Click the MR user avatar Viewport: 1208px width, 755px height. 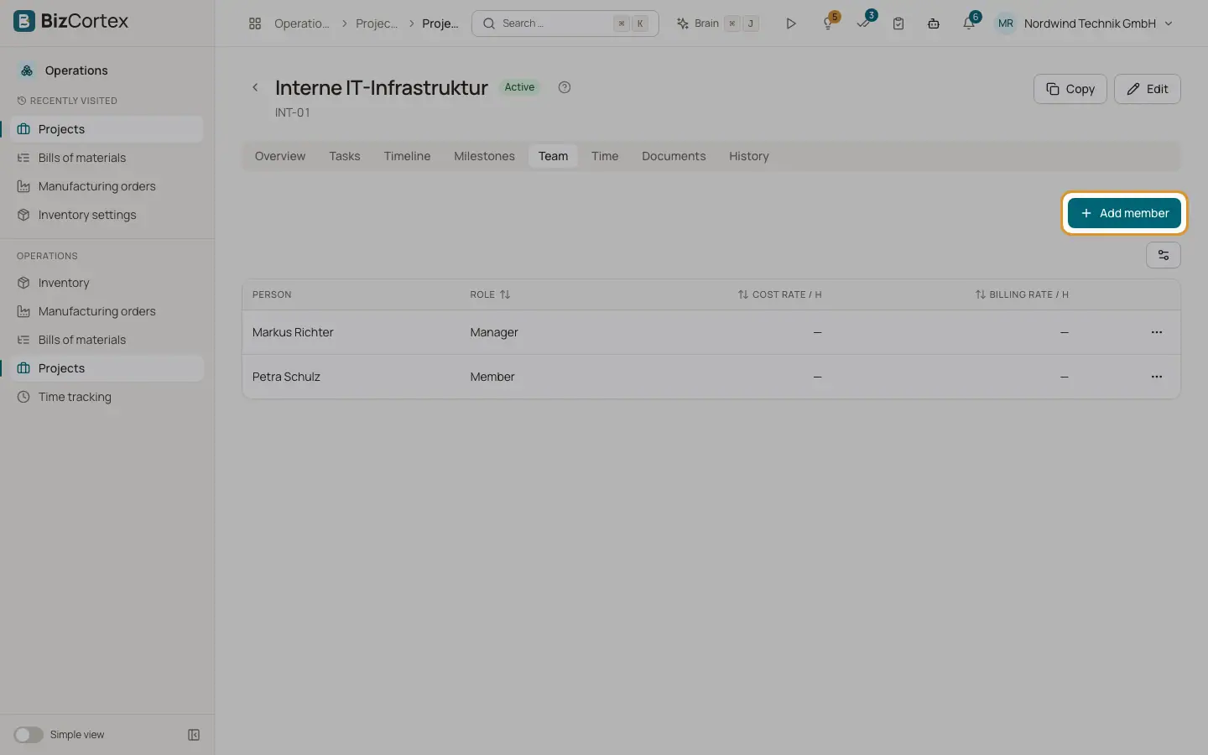[1005, 23]
